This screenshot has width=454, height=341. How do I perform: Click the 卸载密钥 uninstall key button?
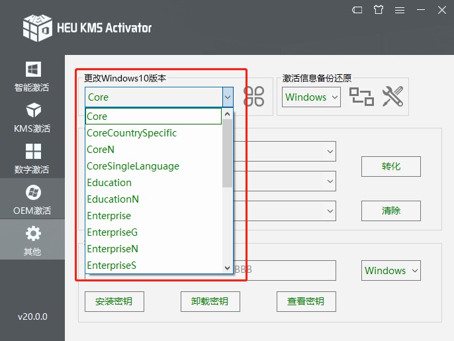click(x=210, y=301)
